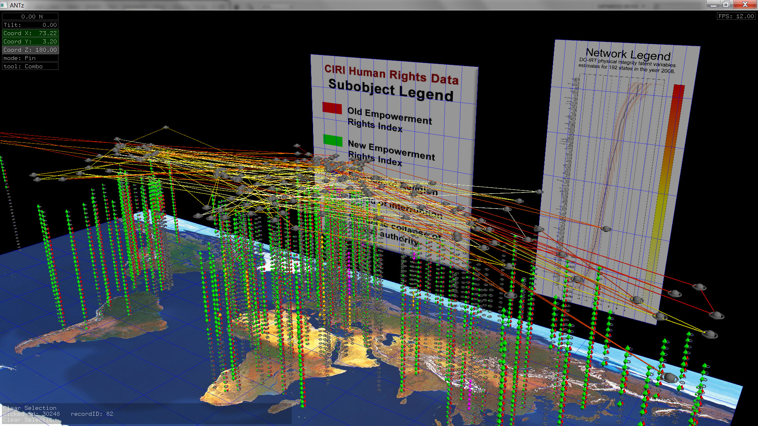Click the 0.00 N compass heading readout
This screenshot has width=758, height=426.
pos(30,17)
